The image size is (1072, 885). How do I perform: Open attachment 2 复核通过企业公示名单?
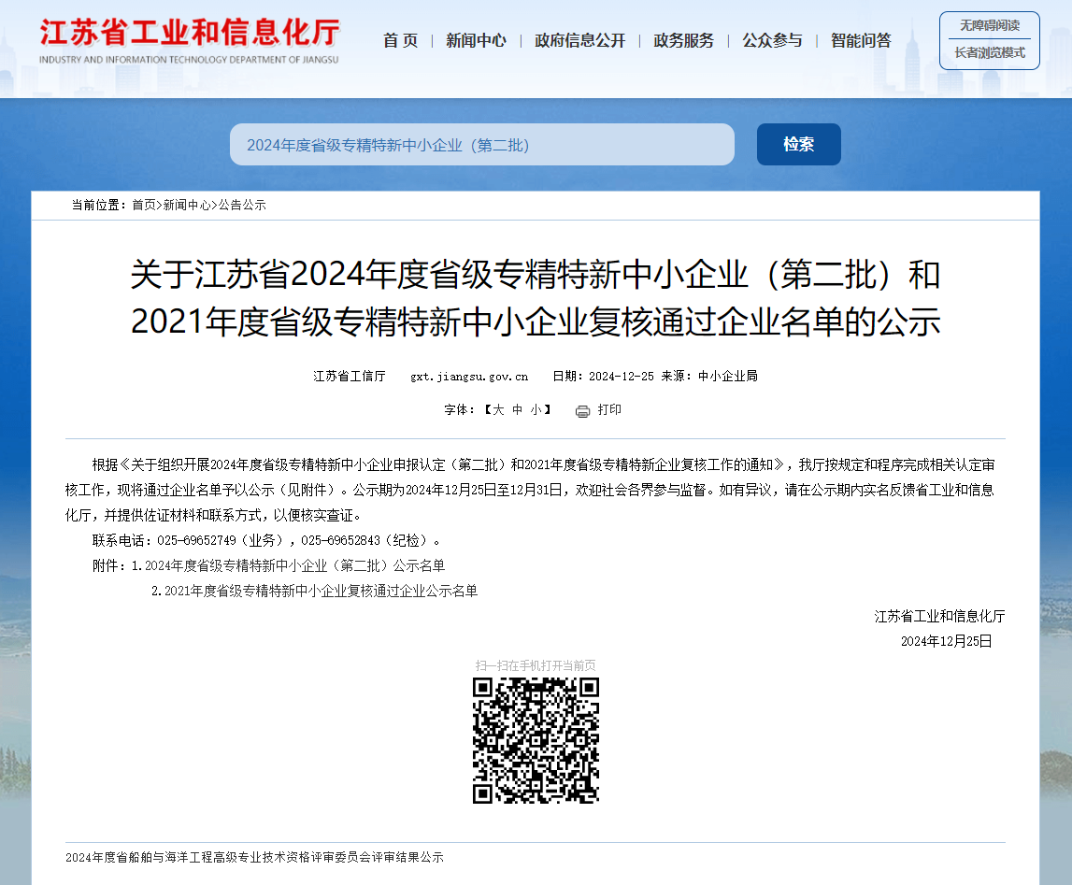321,592
